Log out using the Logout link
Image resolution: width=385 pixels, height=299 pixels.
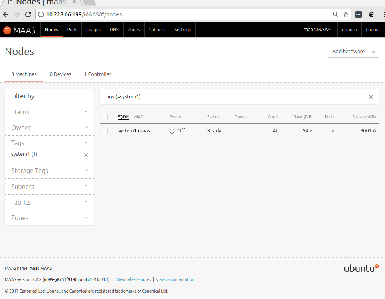(373, 30)
